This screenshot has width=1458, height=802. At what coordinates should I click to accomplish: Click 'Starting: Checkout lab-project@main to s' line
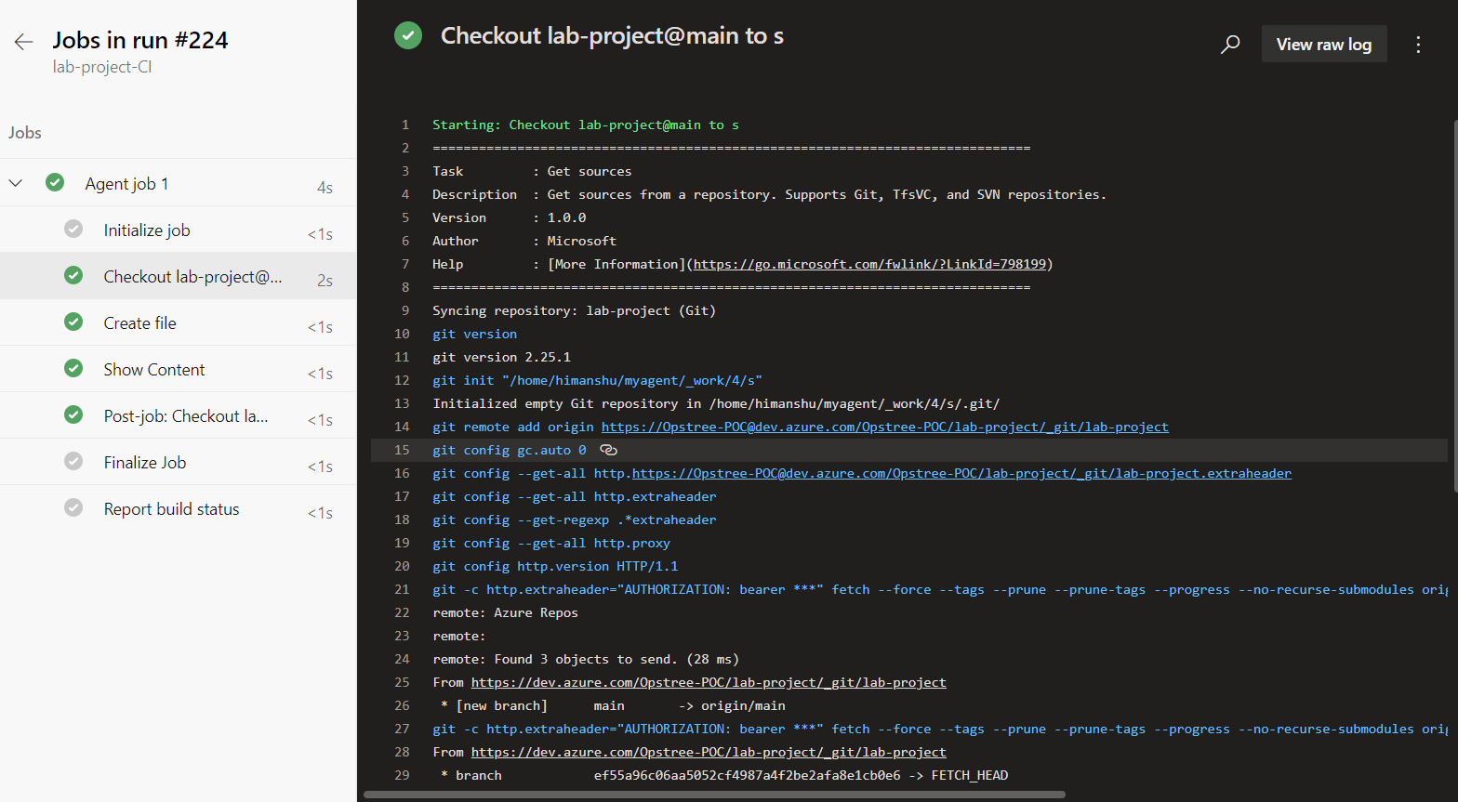click(586, 125)
